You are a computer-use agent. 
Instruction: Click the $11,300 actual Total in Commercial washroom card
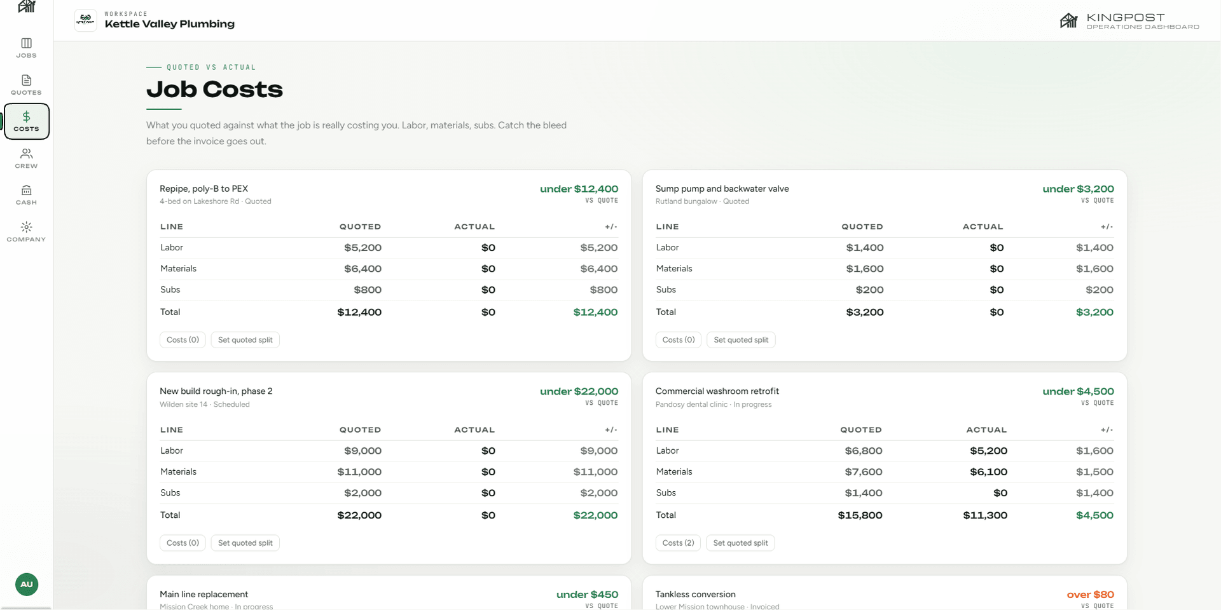pos(986,515)
